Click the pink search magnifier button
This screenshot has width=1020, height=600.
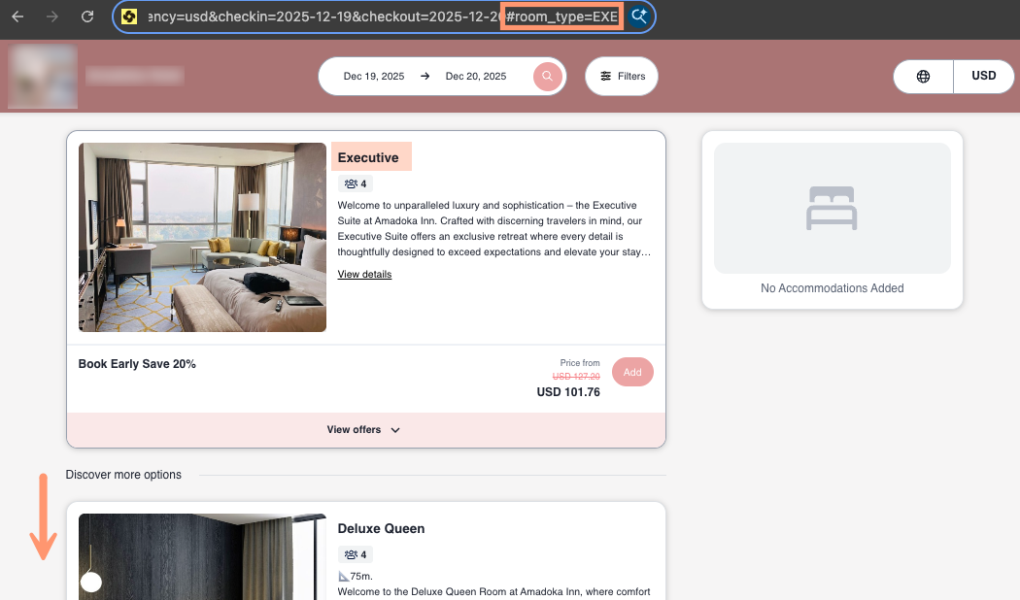[x=547, y=76]
